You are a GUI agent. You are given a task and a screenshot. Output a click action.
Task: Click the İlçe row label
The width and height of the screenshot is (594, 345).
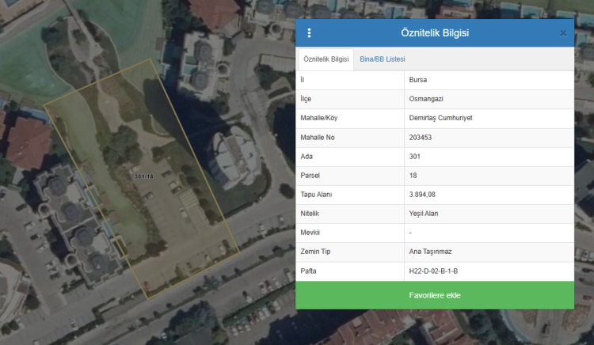(308, 99)
